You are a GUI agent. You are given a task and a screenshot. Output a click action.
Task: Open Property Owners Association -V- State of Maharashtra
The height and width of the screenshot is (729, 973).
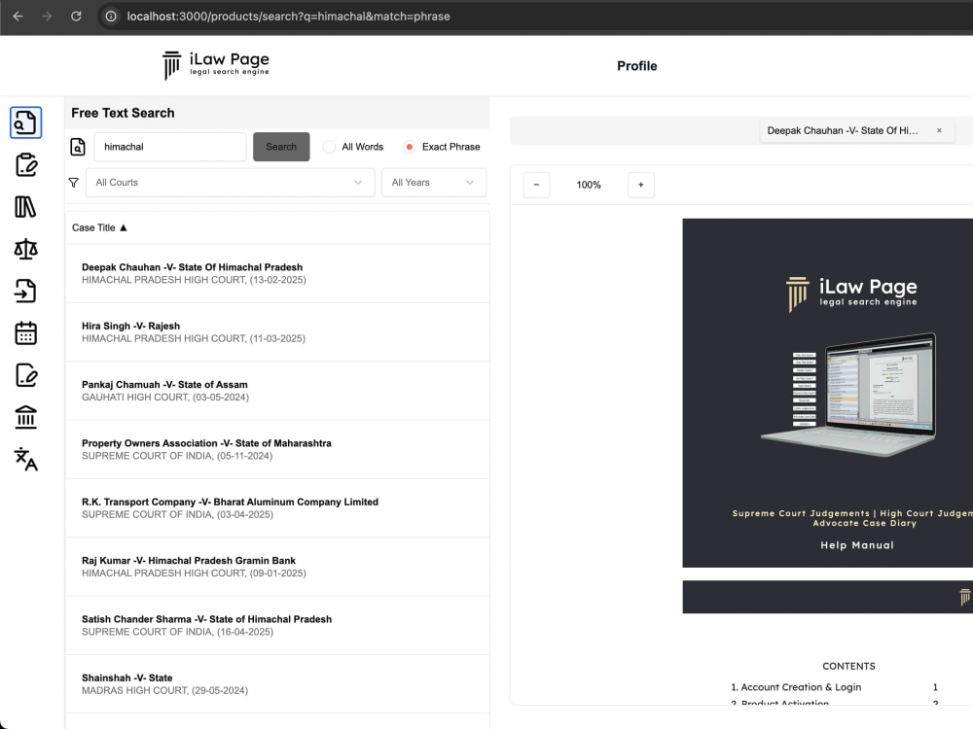276,449
